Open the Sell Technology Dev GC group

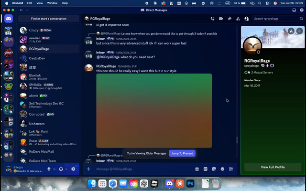click(x=49, y=105)
